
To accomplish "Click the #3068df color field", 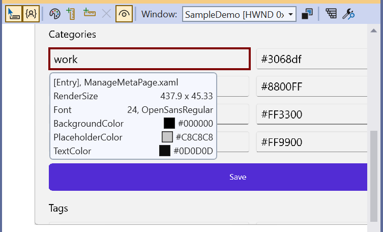I will 311,59.
